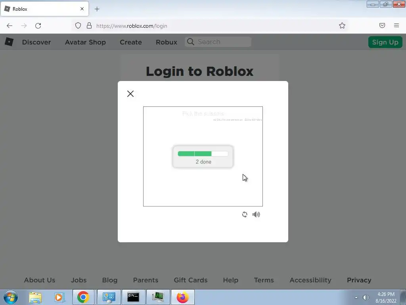Screen dimensions: 406x305
Task: Open the Avatar Shop page
Action: point(85,42)
